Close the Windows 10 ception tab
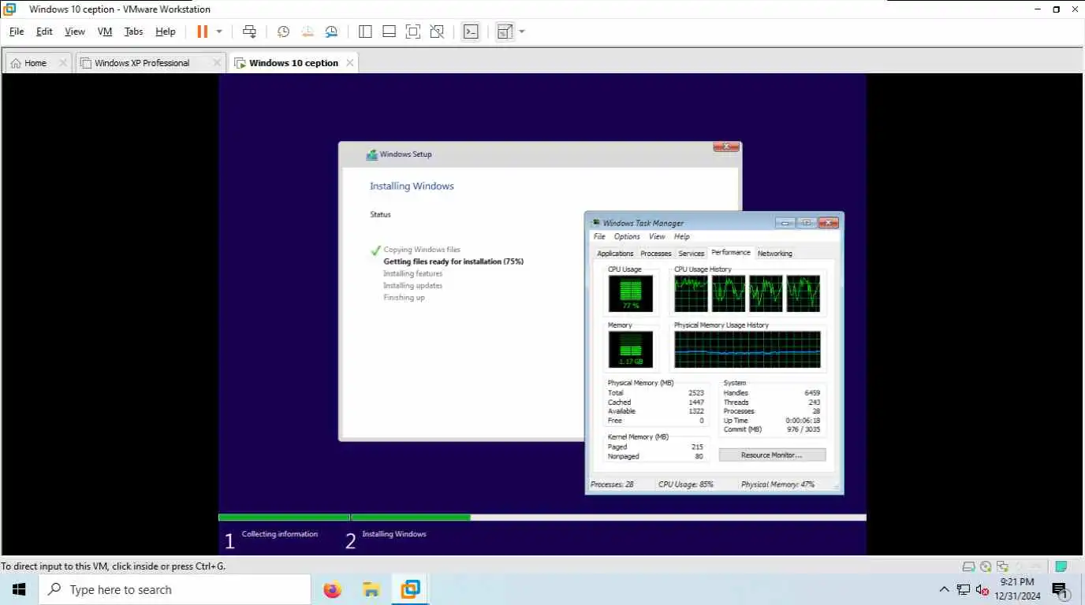This screenshot has height=605, width=1085. 350,63
